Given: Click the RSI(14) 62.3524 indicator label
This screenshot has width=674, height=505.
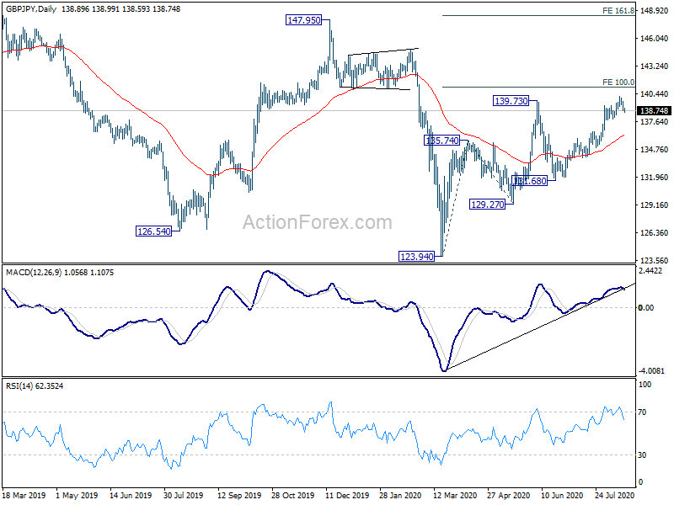Looking at the screenshot, I should [35, 386].
